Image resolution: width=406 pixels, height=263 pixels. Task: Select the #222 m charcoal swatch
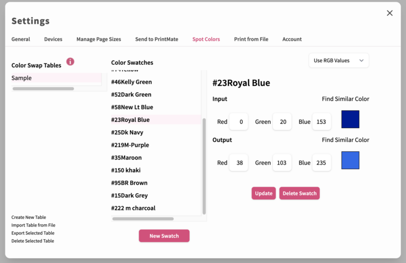(x=156, y=208)
